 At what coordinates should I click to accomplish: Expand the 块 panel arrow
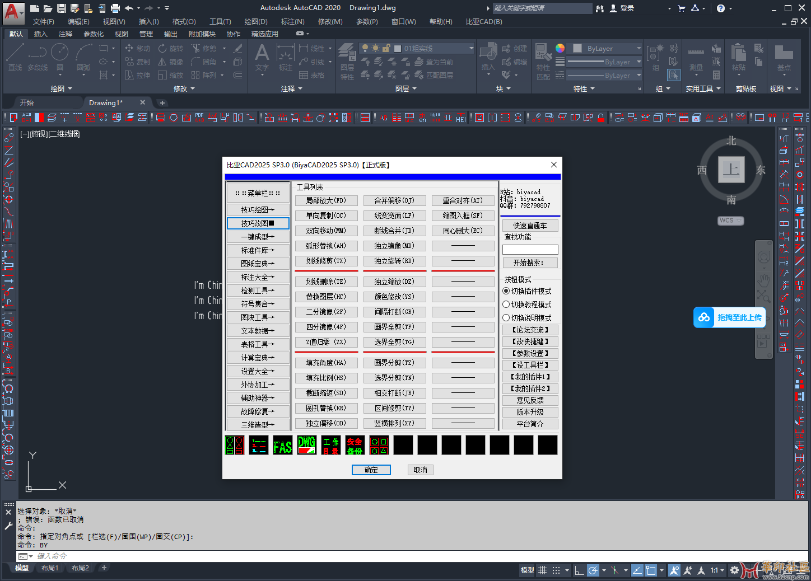click(509, 89)
